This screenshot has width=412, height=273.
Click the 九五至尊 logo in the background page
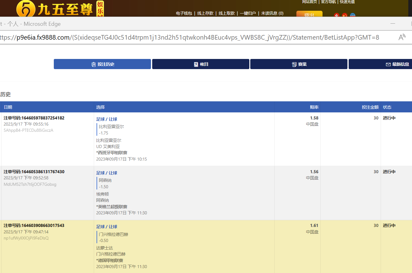point(60,8)
